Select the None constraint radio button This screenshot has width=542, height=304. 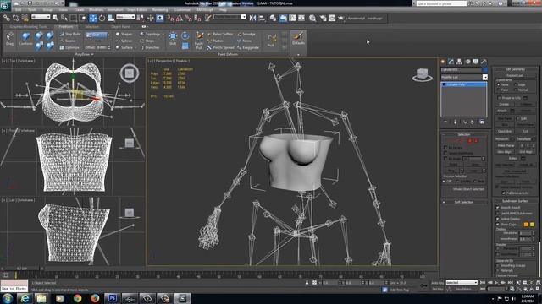(499, 84)
